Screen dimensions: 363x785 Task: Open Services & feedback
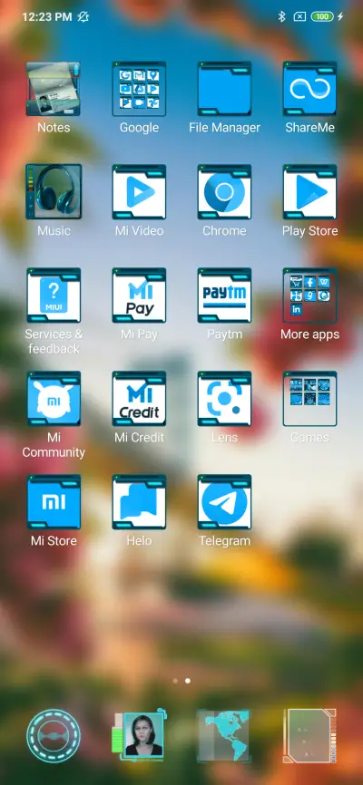[54, 296]
